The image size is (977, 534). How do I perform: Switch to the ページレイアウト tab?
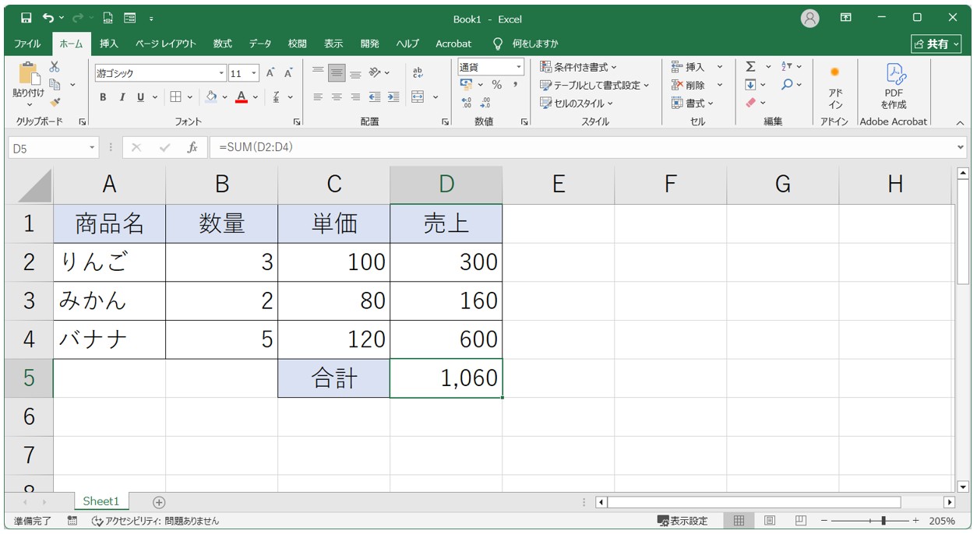click(x=166, y=44)
